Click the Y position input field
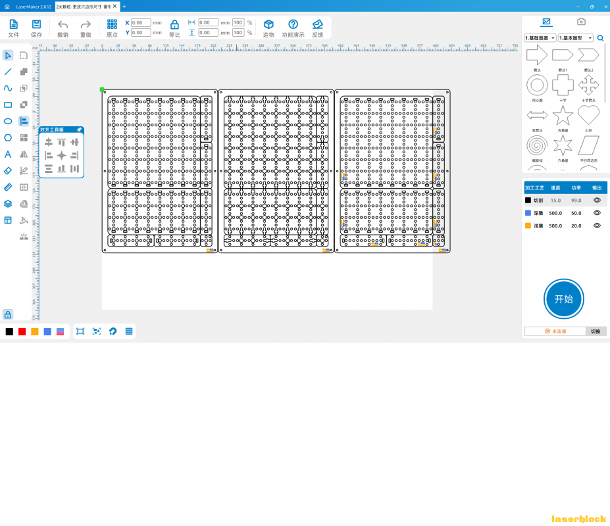 pos(141,33)
